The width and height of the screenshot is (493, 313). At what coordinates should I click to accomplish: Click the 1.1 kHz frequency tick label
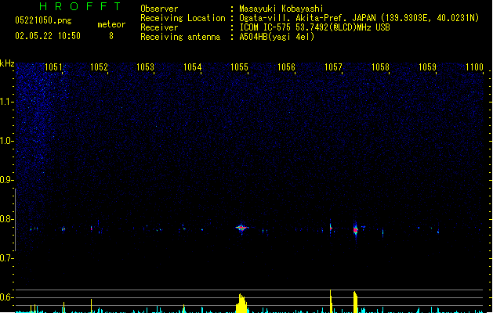[x=6, y=102]
